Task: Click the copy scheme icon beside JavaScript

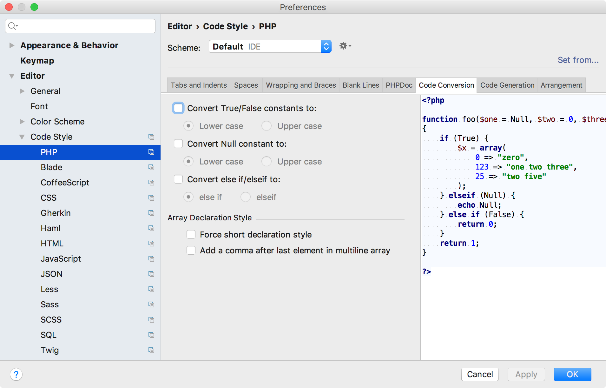Action: pos(152,259)
